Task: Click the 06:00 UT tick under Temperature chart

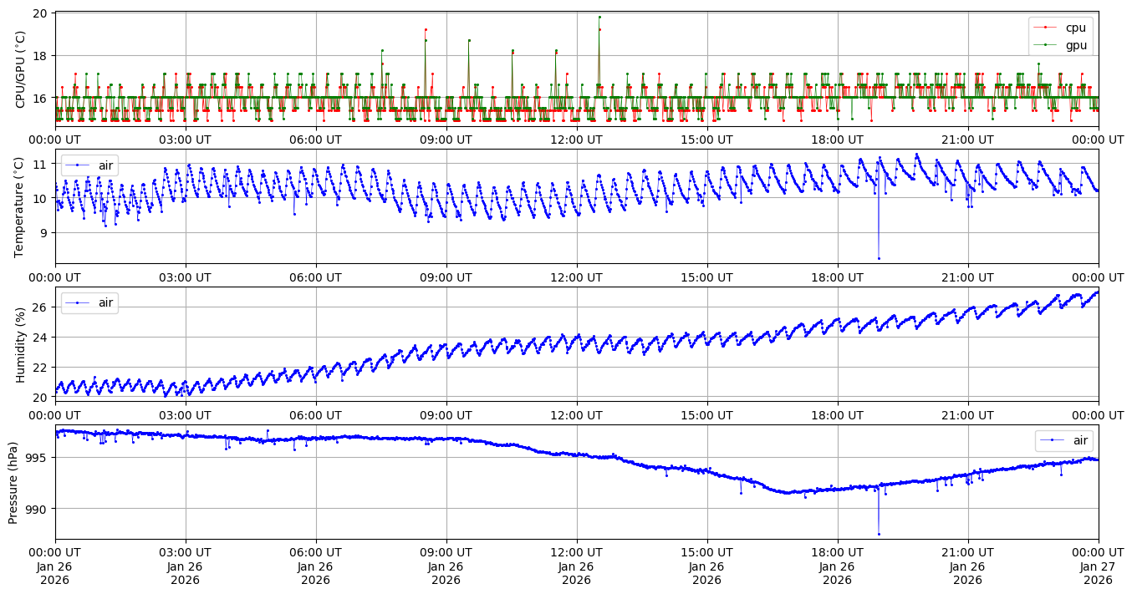Action: click(x=315, y=277)
